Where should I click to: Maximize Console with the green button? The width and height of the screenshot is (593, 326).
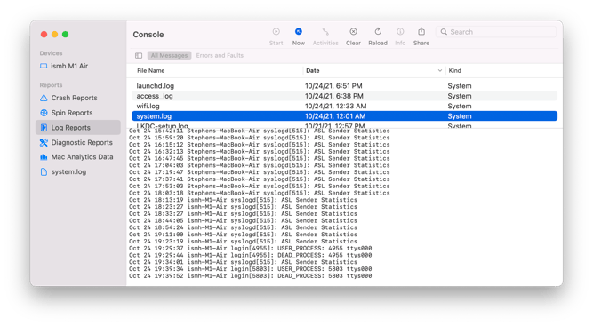point(65,35)
